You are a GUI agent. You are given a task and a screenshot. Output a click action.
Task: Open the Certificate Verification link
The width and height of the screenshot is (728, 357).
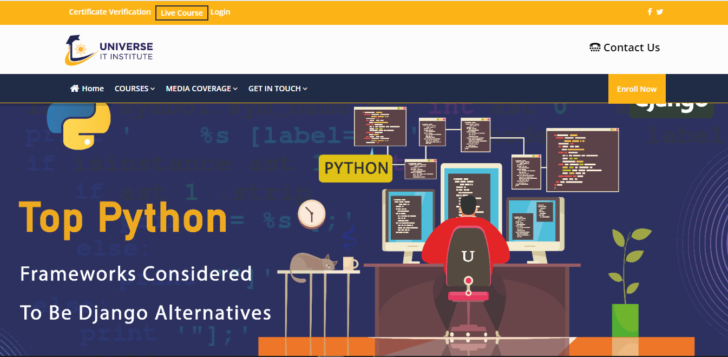(110, 12)
